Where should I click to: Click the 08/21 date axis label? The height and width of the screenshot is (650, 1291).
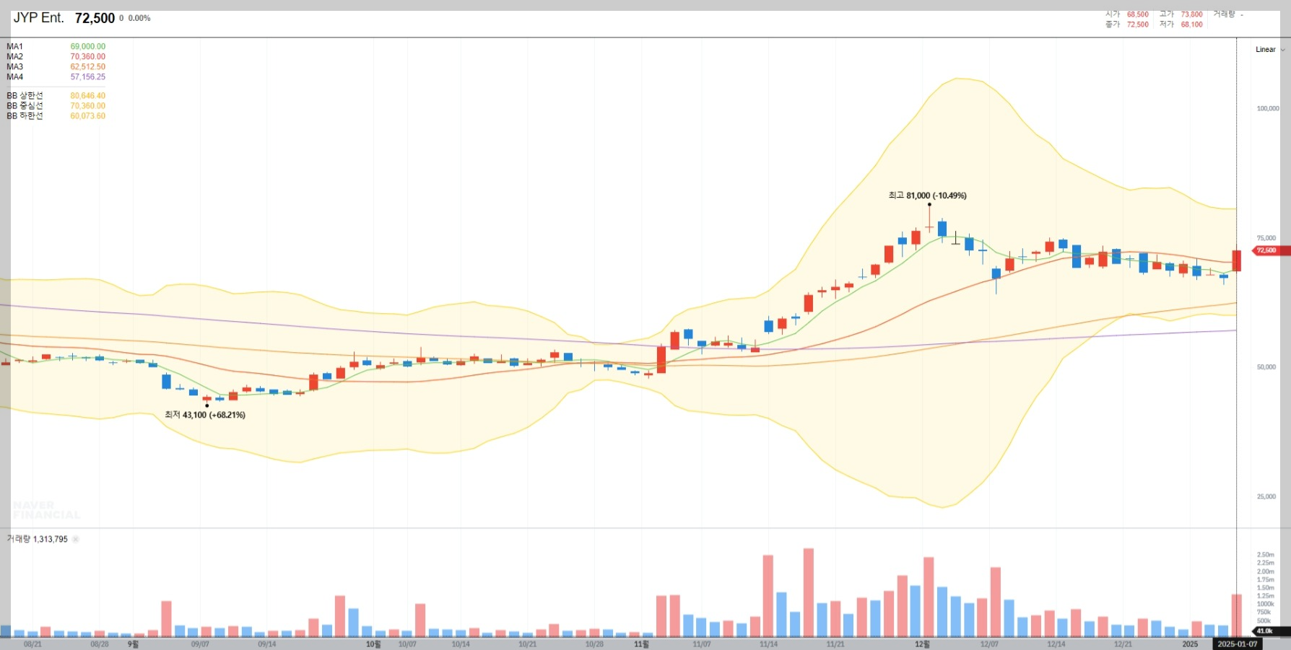32,644
